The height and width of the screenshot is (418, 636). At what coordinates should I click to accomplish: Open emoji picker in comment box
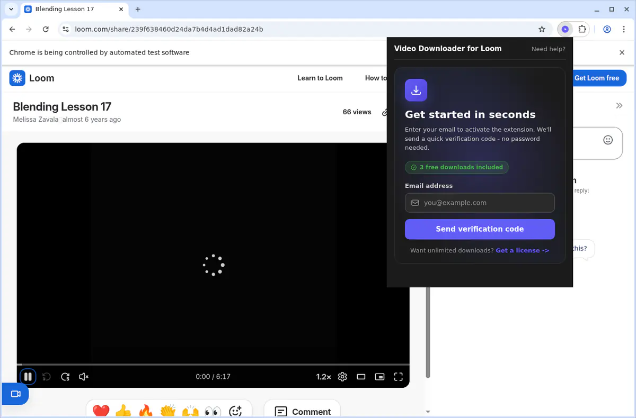(608, 140)
